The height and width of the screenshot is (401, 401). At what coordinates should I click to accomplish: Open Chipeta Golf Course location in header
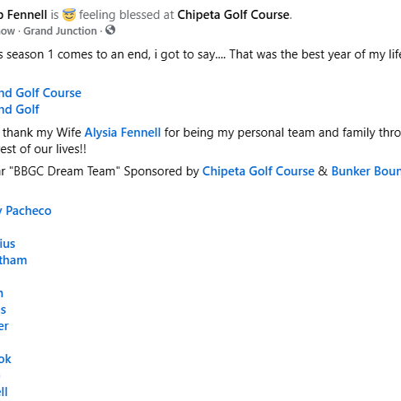point(233,15)
